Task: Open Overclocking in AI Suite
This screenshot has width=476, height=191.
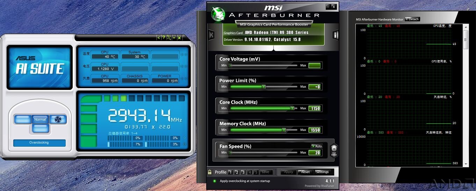Action: [x=39, y=143]
